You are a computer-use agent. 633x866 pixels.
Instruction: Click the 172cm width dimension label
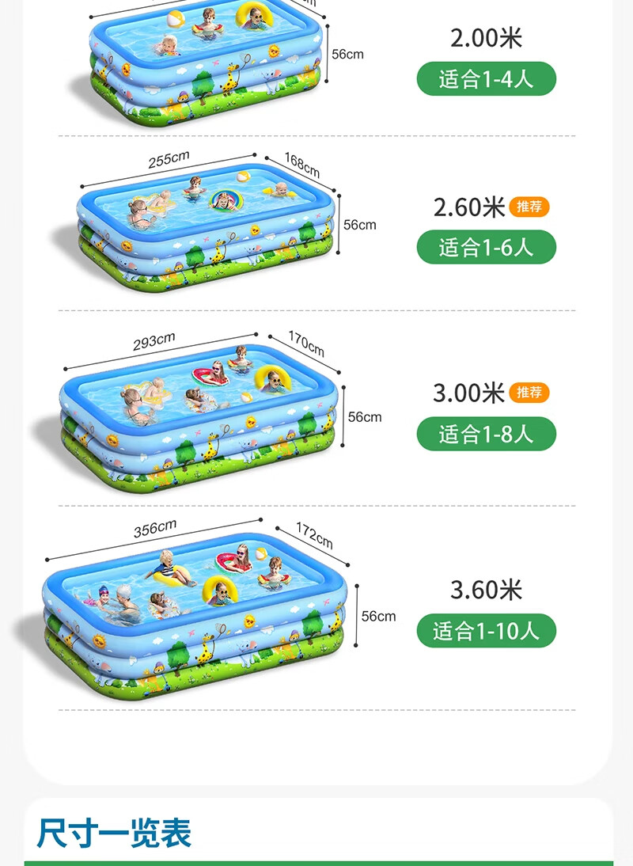tap(314, 535)
